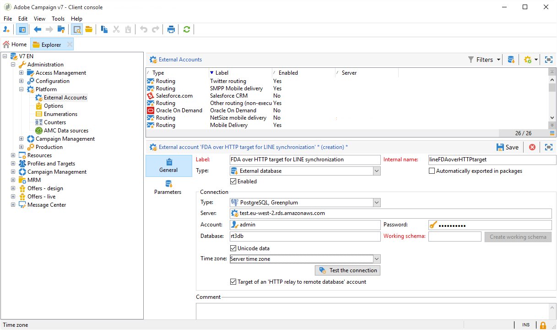Screen dimensions: 557x330
Task: Click the yellow open folder toolbar icon
Action: (89, 29)
